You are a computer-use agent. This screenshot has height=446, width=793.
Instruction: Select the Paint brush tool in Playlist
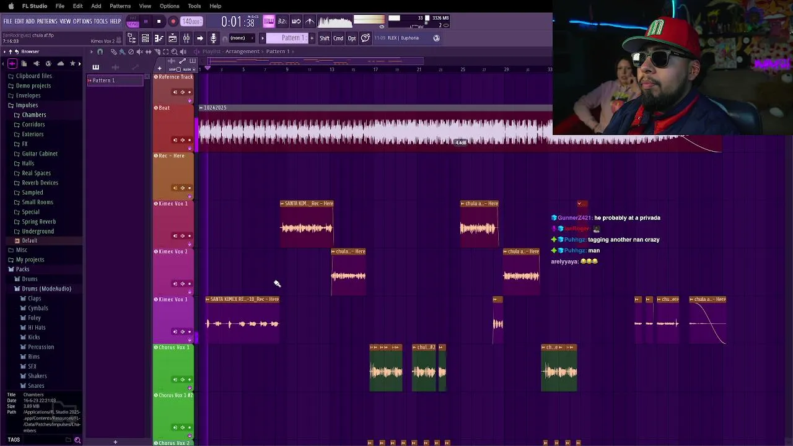[122, 51]
